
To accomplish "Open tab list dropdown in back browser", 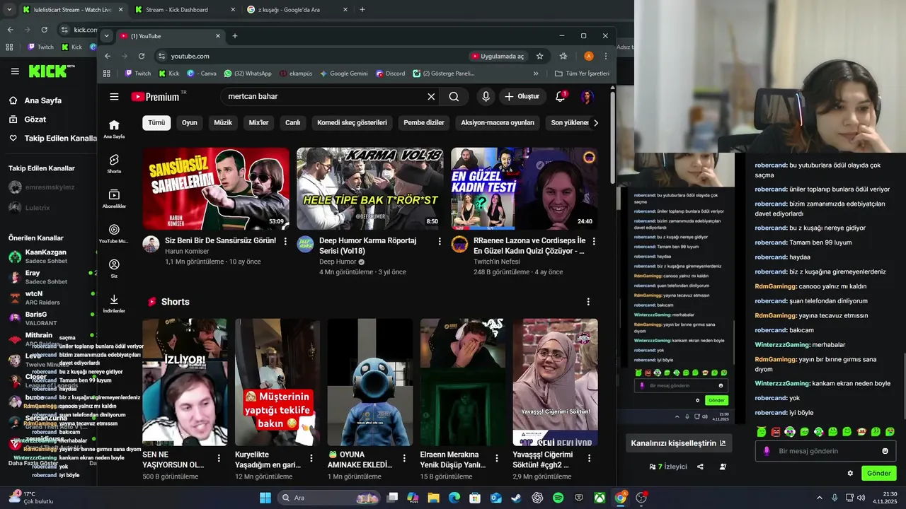I will tap(8, 10).
